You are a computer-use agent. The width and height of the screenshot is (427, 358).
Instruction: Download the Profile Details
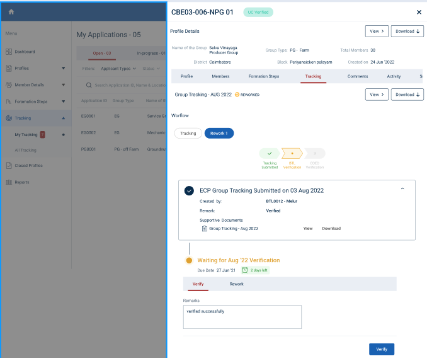(x=407, y=31)
